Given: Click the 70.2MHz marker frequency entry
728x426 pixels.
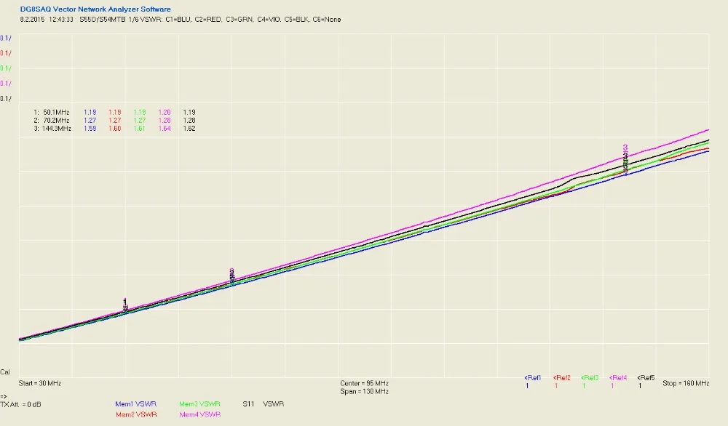Looking at the screenshot, I should [x=56, y=121].
